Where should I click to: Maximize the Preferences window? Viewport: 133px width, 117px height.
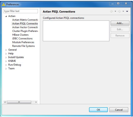coord(118,3)
